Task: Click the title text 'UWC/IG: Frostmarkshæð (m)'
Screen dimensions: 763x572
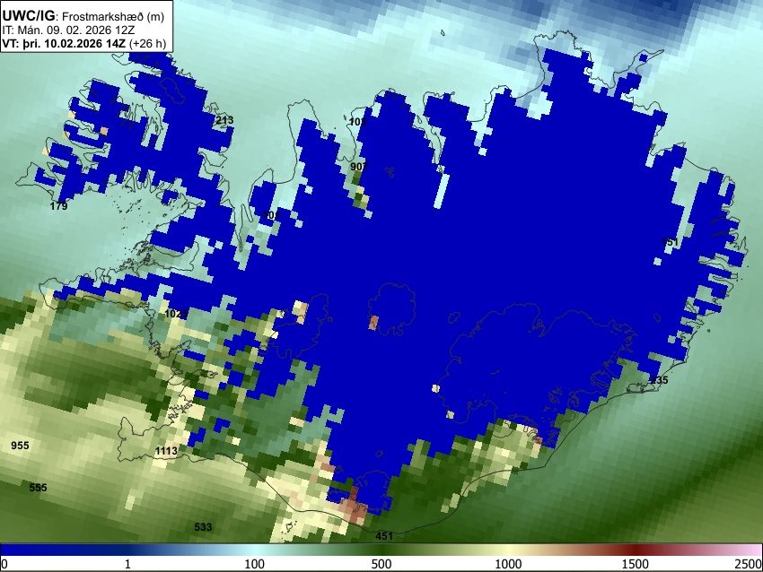Action: click(x=83, y=16)
